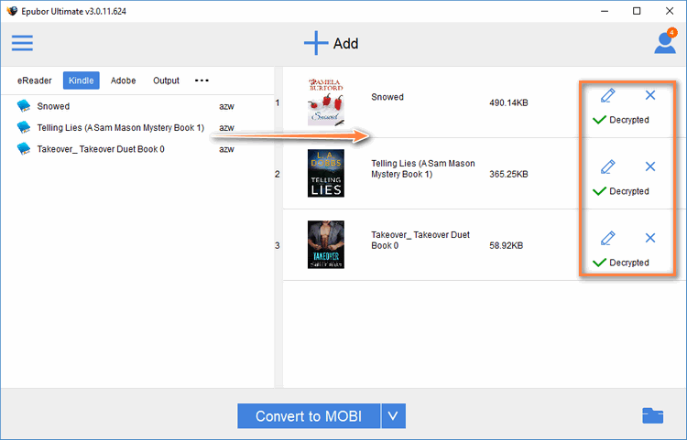Switch to the eReader tab

coord(35,80)
